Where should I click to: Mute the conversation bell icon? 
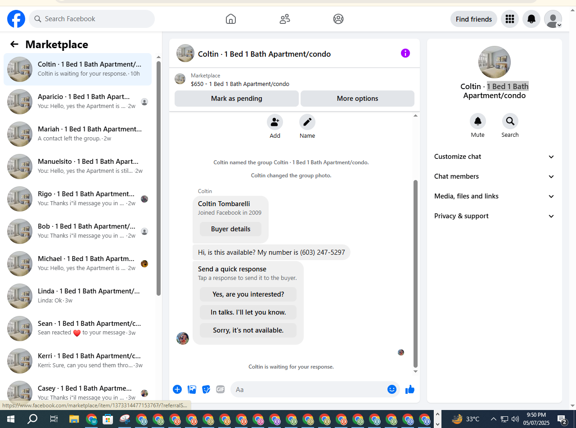pyautogui.click(x=478, y=121)
